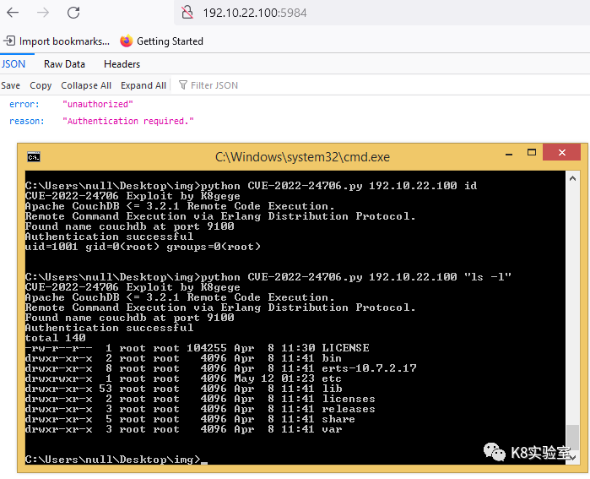
Task: Open Import bookmarks shortcut
Action: click(x=57, y=41)
